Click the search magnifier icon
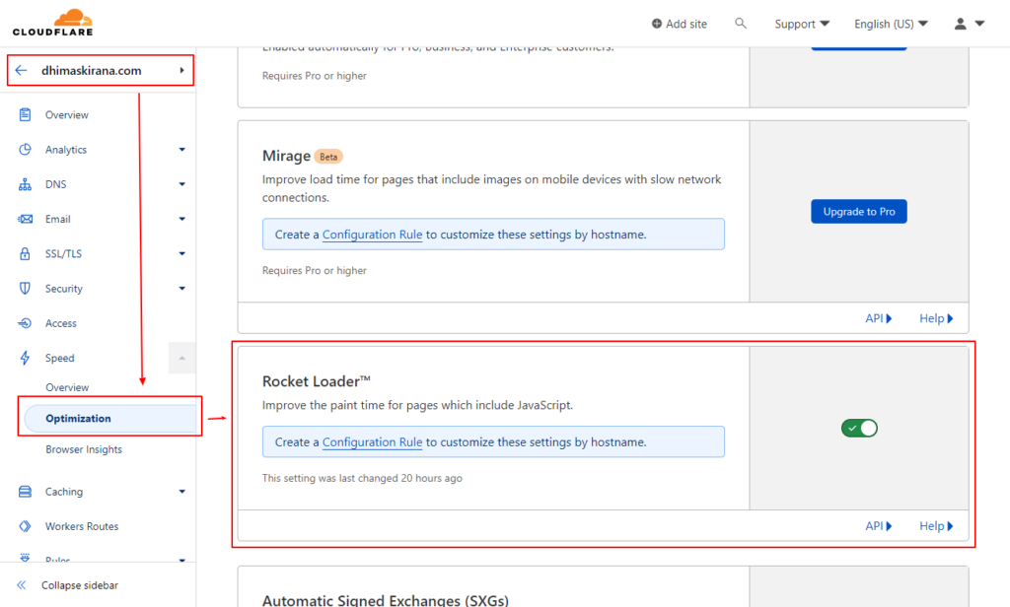The image size is (1010, 607). tap(741, 24)
